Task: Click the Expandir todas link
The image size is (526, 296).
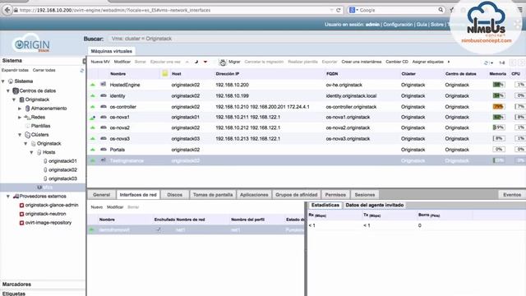Action: point(15,70)
